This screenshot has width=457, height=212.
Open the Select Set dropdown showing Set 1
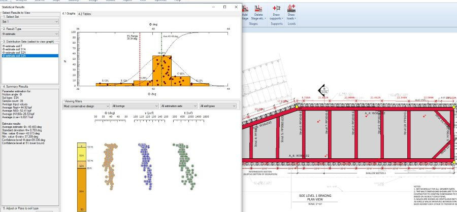click(30, 21)
